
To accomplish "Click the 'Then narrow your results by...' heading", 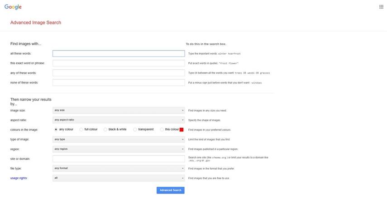I will (31, 102).
